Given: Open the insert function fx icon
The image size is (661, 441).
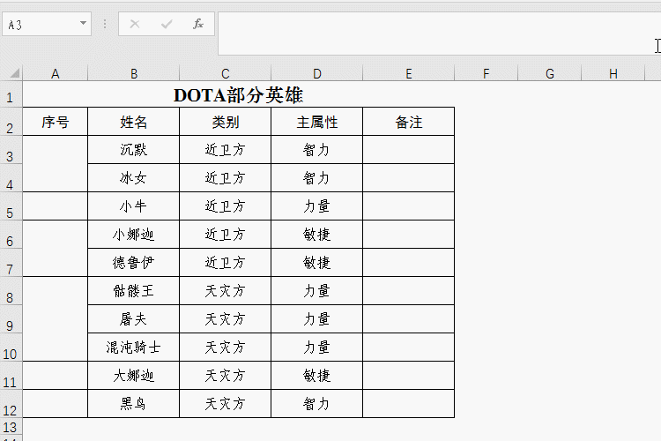Looking at the screenshot, I should tap(198, 24).
